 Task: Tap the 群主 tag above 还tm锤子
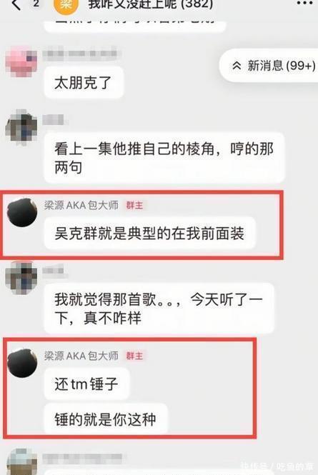click(x=134, y=356)
